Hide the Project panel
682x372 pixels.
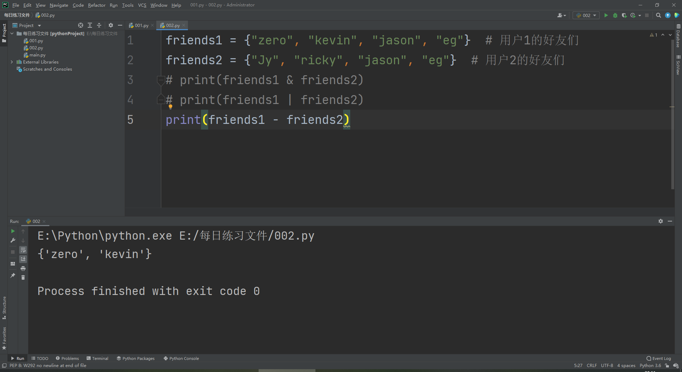(120, 25)
